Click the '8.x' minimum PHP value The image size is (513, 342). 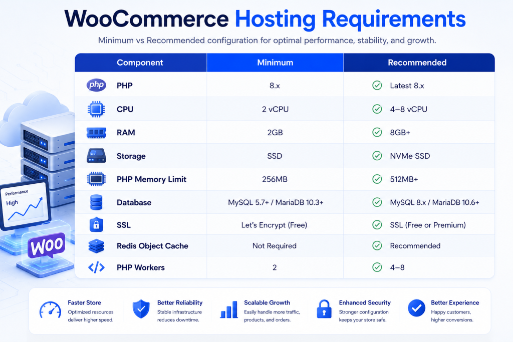tap(275, 86)
